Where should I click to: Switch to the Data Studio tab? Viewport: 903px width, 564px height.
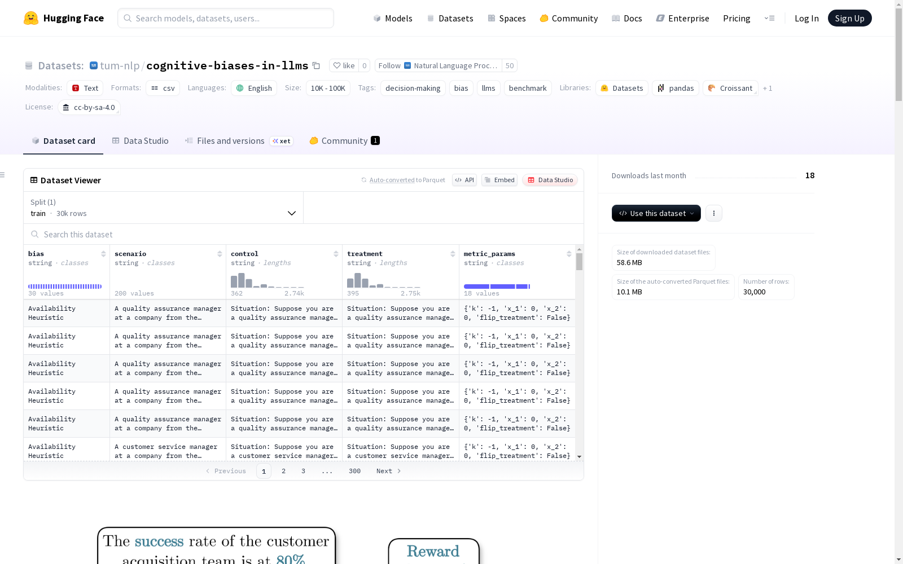[x=140, y=141]
